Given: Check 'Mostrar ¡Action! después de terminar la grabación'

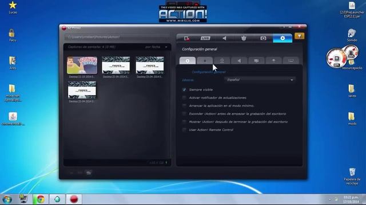Looking at the screenshot, I should point(184,122).
